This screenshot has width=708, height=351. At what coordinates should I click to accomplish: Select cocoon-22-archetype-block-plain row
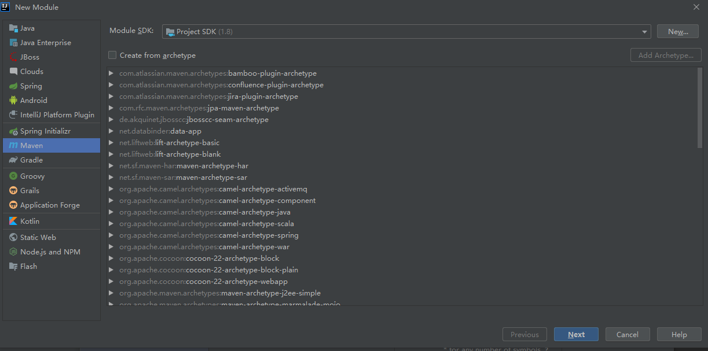[402, 270]
